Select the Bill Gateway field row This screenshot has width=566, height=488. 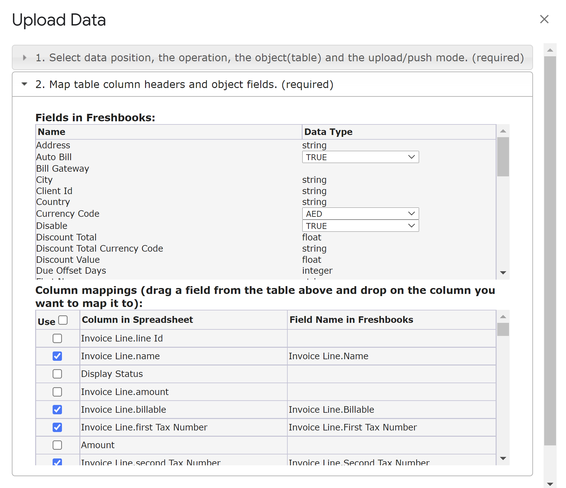(266, 169)
